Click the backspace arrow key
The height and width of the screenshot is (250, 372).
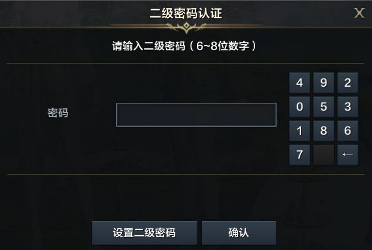(x=348, y=155)
